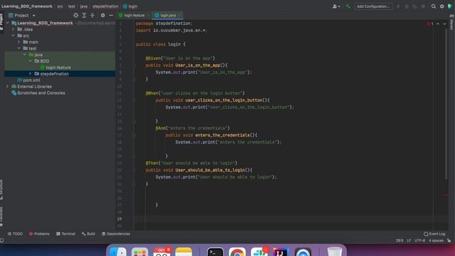Image resolution: width=455 pixels, height=256 pixels.
Task: Toggle the Structure tool window side tab
Action: coord(1,190)
